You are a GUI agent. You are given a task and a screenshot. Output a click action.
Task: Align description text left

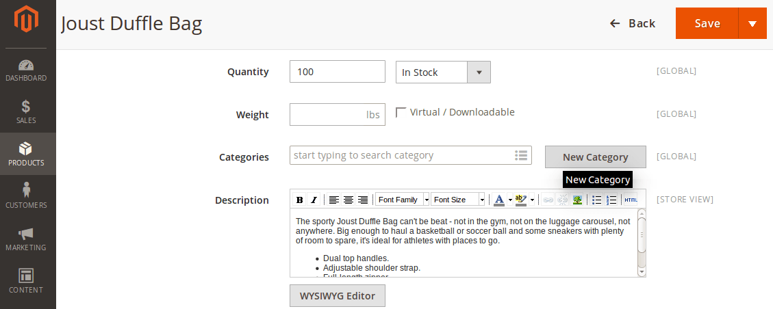coord(334,200)
